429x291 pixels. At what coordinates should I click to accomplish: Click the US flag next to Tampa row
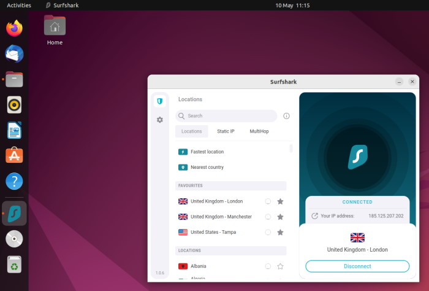[183, 232]
